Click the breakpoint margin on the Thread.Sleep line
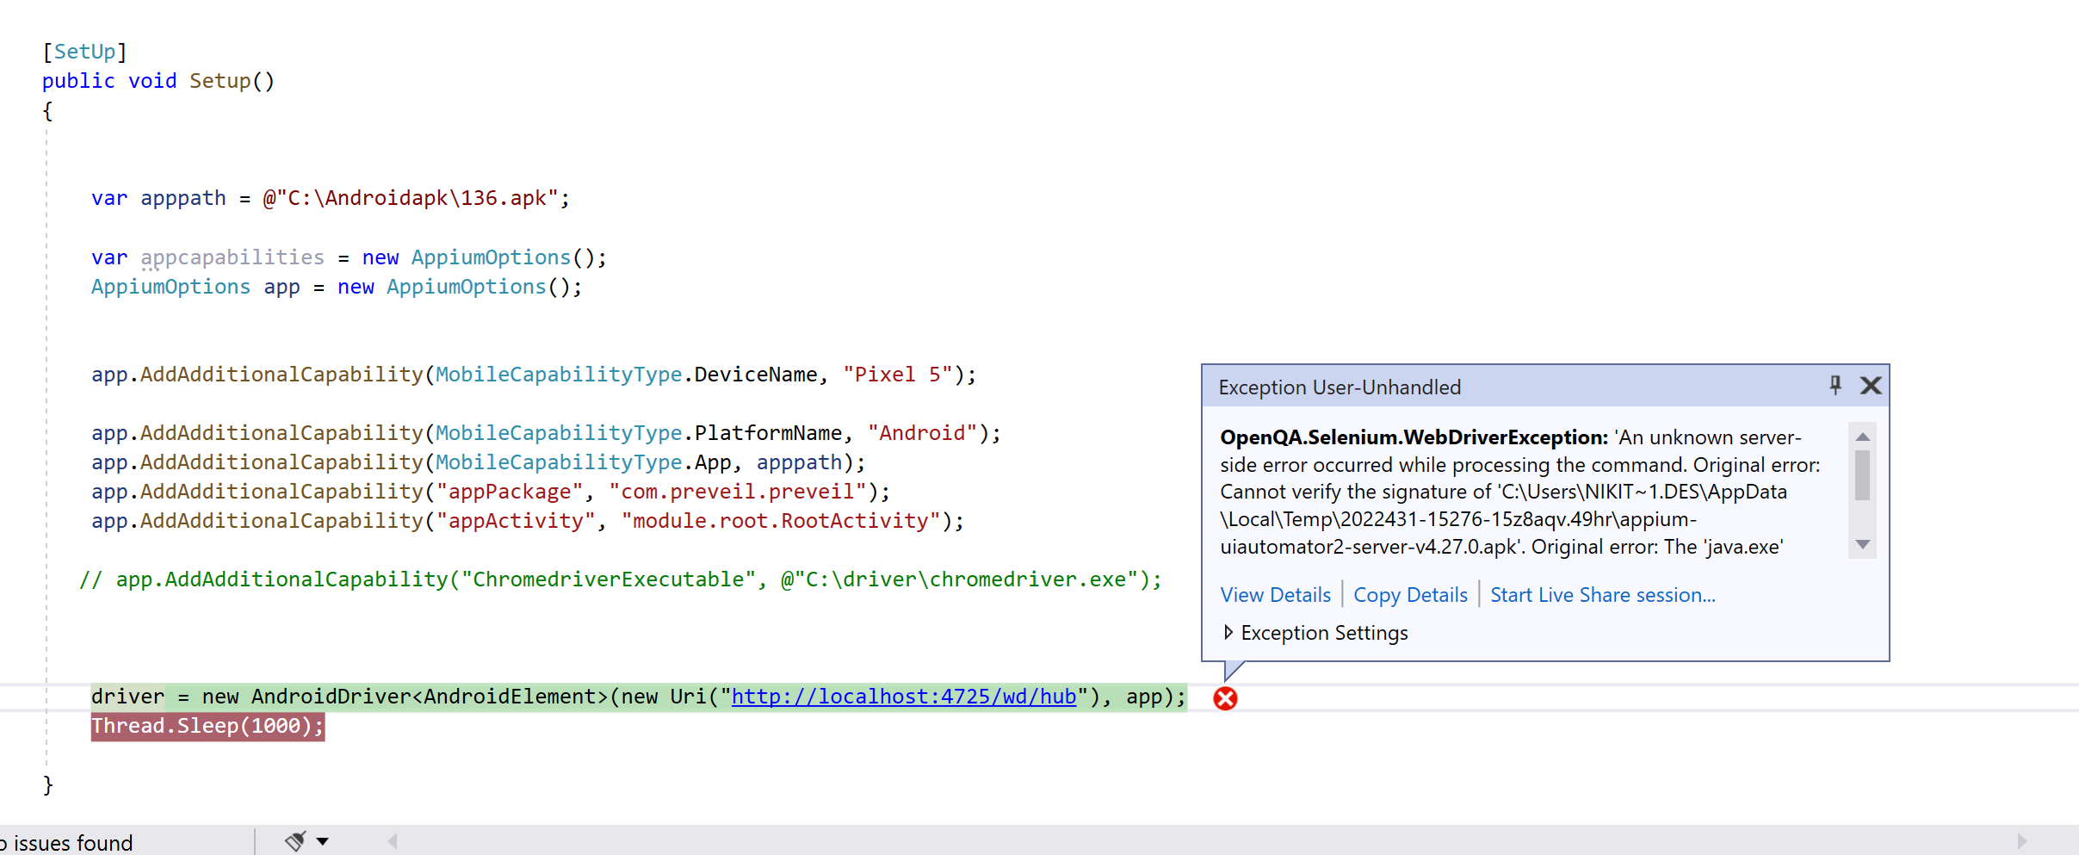The width and height of the screenshot is (2079, 855). (x=17, y=726)
